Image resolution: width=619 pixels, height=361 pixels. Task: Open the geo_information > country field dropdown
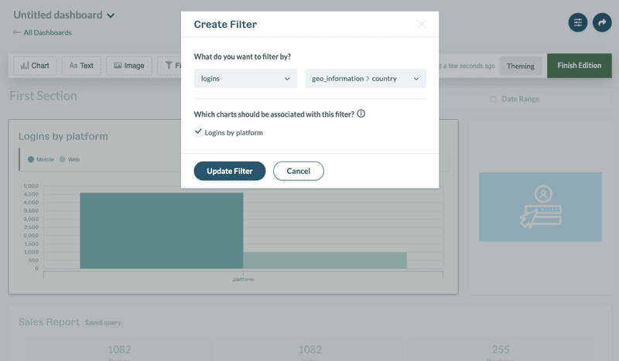click(365, 79)
